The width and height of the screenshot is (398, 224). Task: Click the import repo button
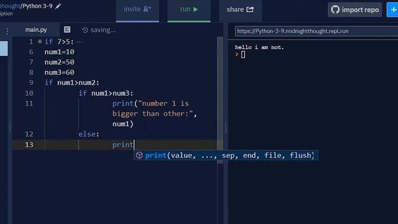(355, 10)
